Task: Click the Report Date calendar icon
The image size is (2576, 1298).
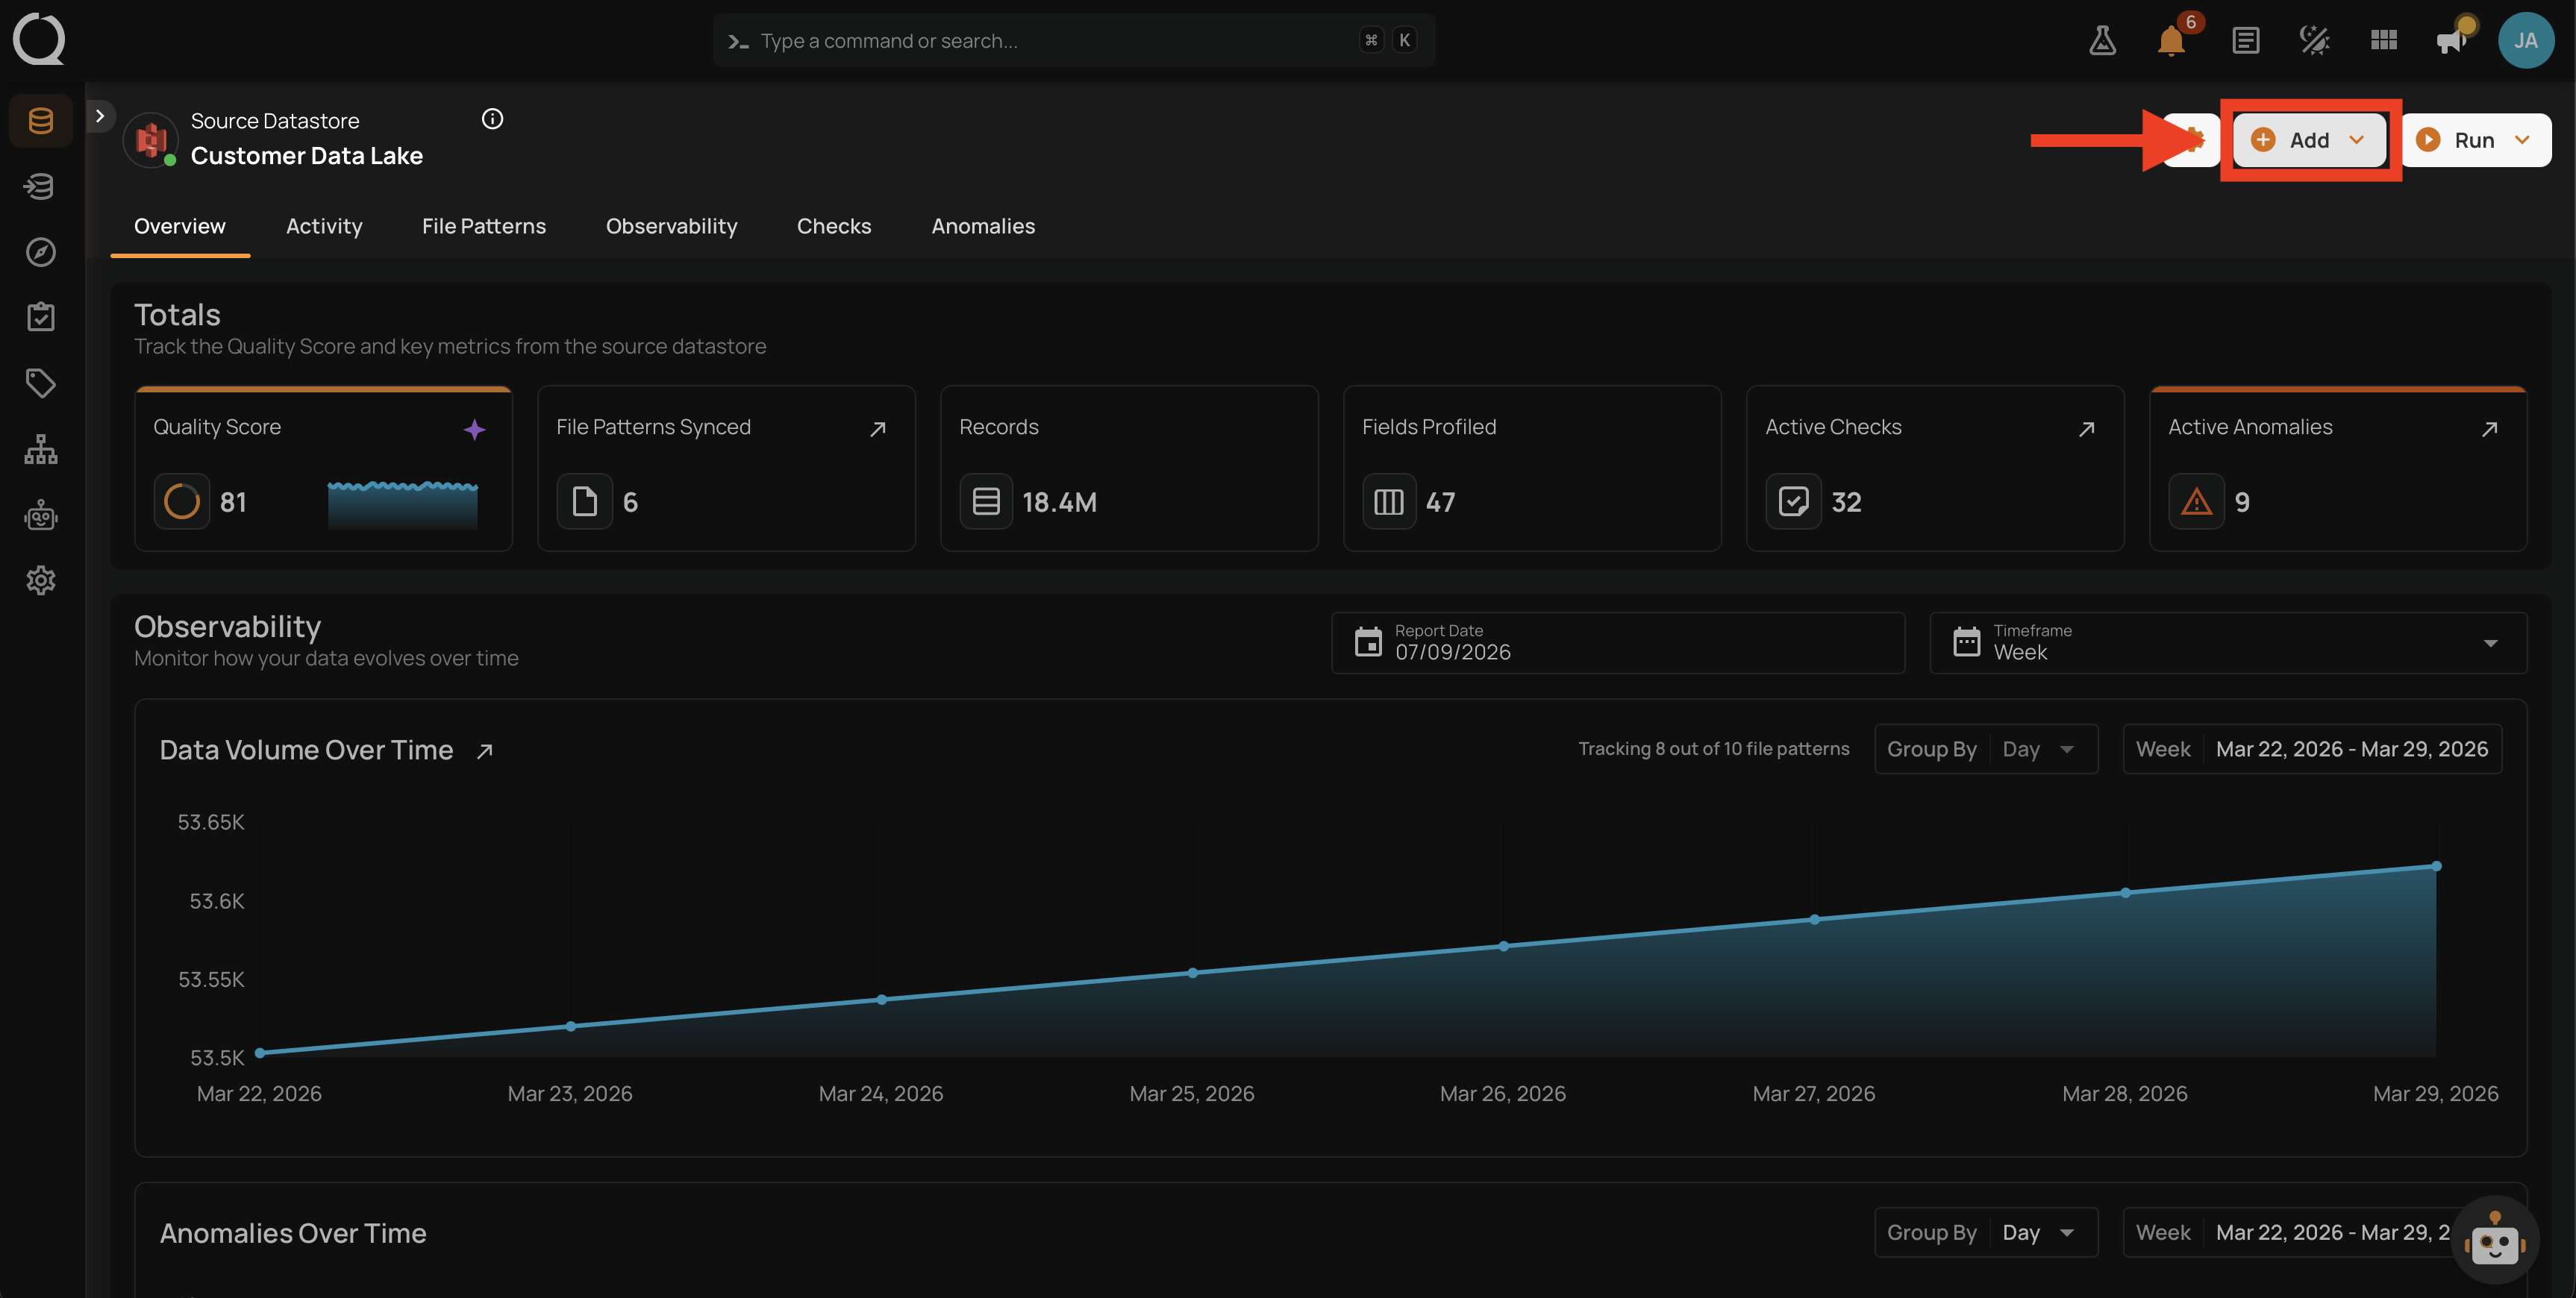Action: tap(1367, 642)
